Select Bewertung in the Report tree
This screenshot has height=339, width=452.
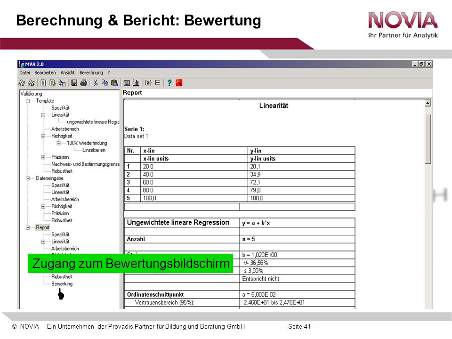tap(62, 284)
